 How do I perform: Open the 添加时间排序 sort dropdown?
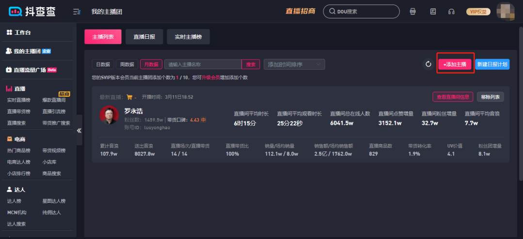pyautogui.click(x=294, y=64)
